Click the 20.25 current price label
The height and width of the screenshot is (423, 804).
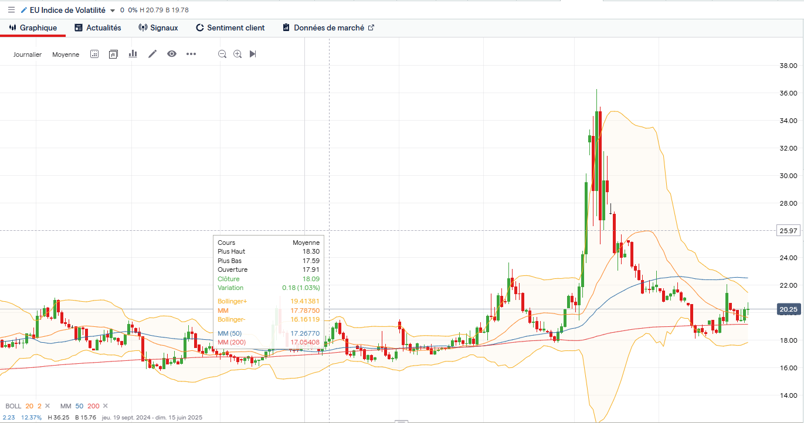tap(788, 309)
